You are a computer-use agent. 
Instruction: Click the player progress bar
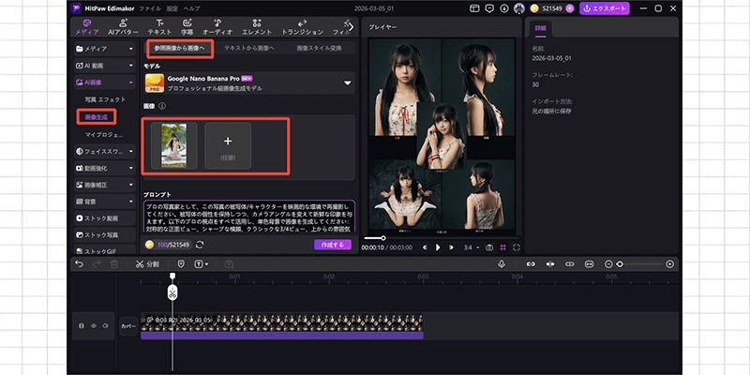pos(441,238)
